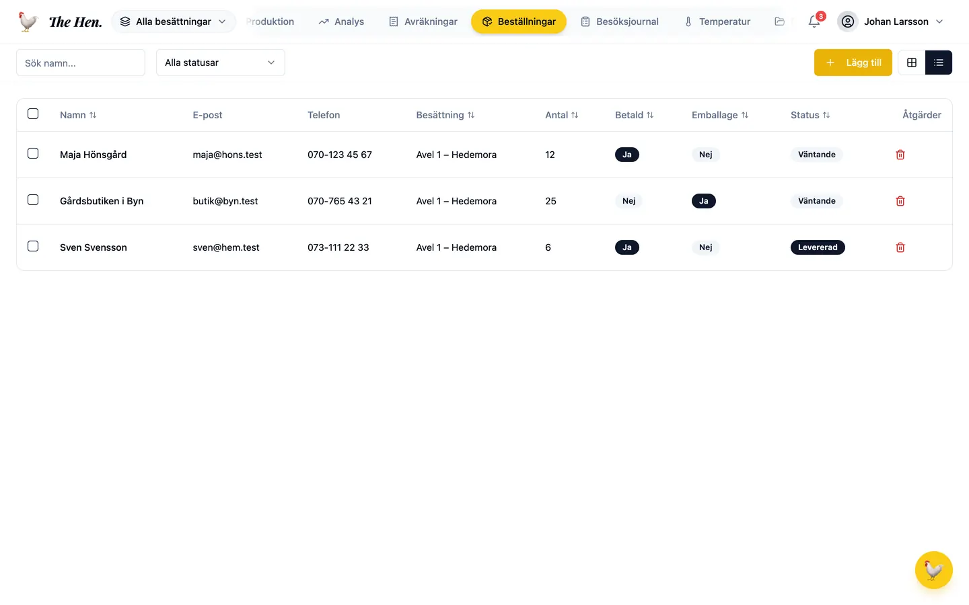Select the Sven Svensson row checkbox
The width and height of the screenshot is (969, 605).
tap(33, 246)
